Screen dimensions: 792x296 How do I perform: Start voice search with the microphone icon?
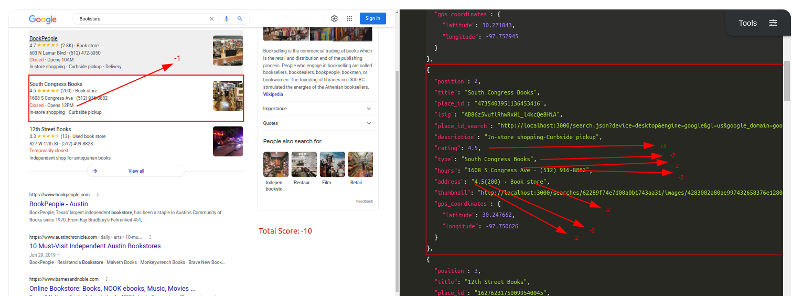[x=227, y=19]
